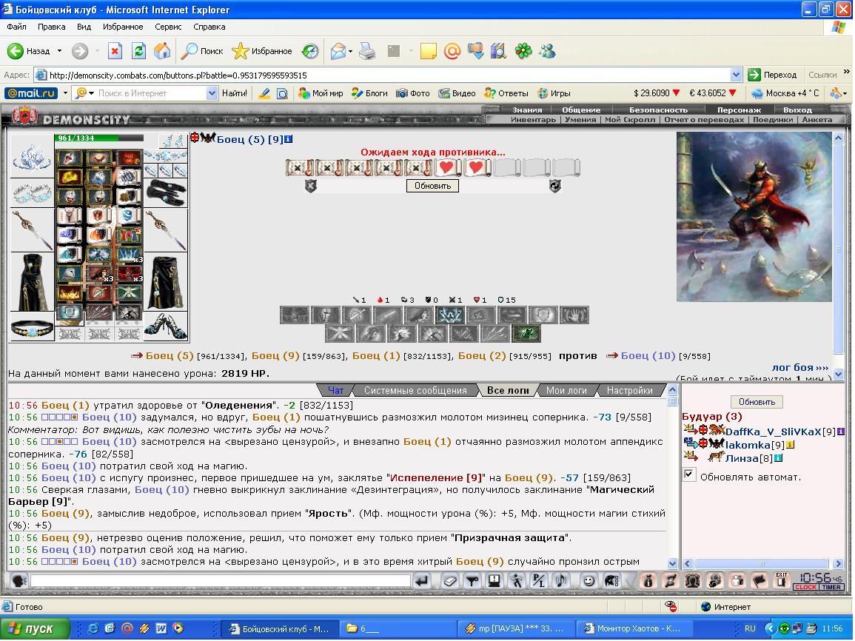Screen dimensions: 855x641
Task: Expand the Ссылки links chevron
Action: (x=846, y=71)
